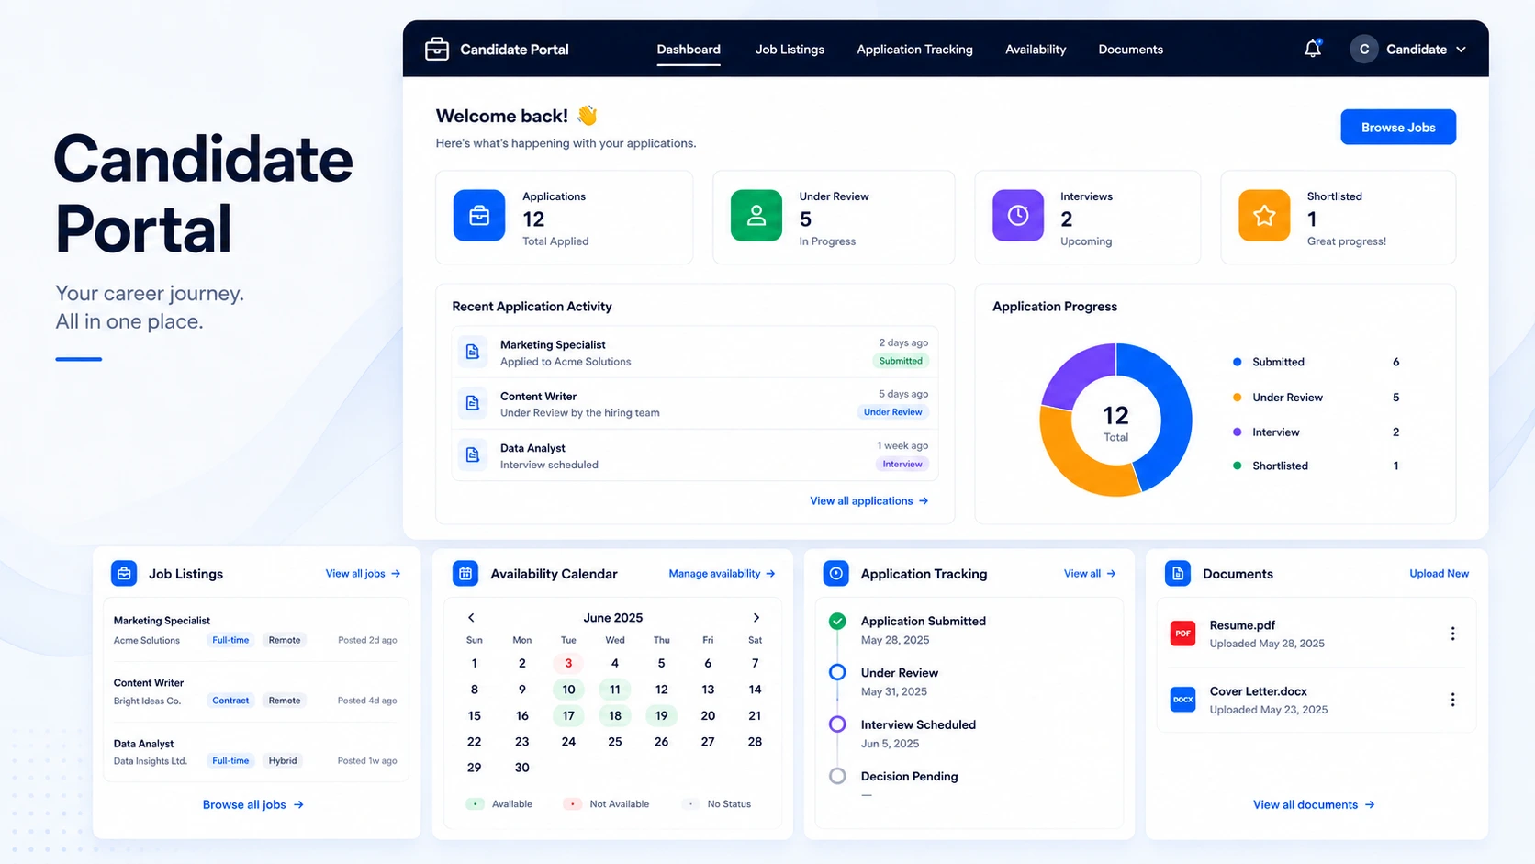Open the Data Analyst job listing title
This screenshot has height=864, width=1535.
143,744
